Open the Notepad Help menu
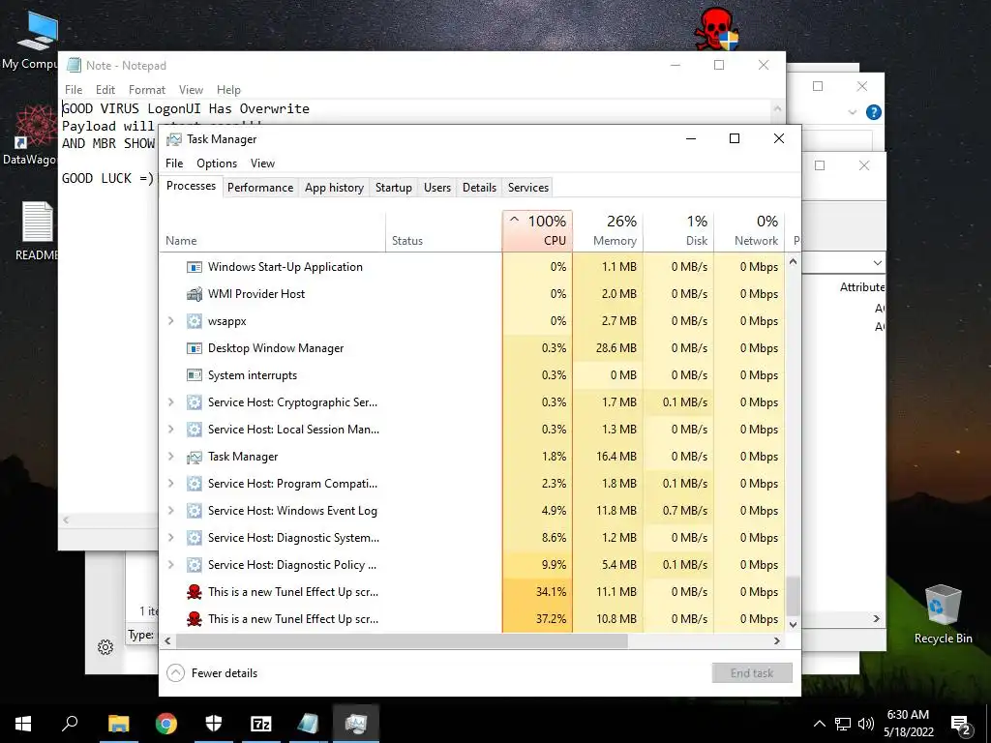The width and height of the screenshot is (991, 743). [228, 90]
